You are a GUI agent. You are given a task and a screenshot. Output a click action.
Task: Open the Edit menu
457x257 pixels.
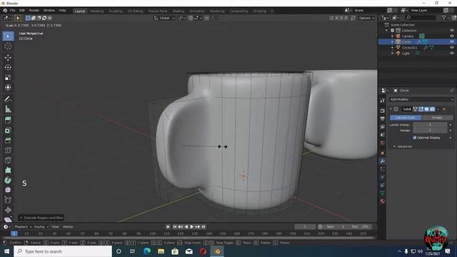point(22,11)
